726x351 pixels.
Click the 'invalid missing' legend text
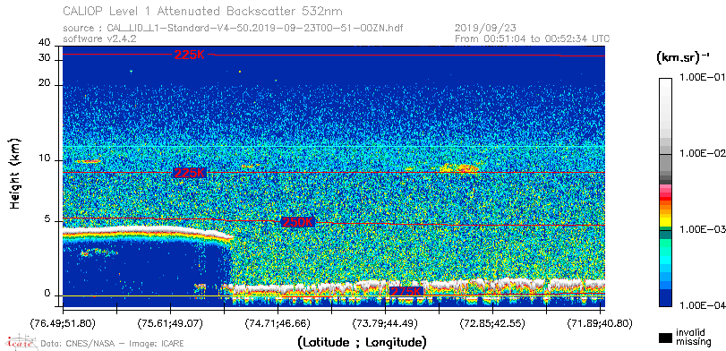click(693, 337)
